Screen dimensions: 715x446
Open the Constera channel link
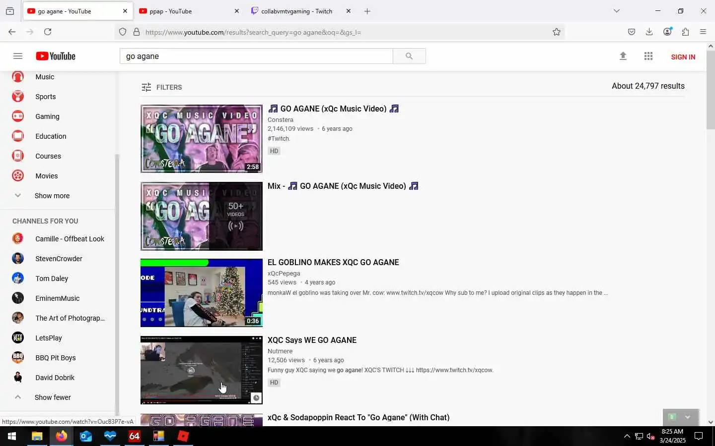click(281, 120)
